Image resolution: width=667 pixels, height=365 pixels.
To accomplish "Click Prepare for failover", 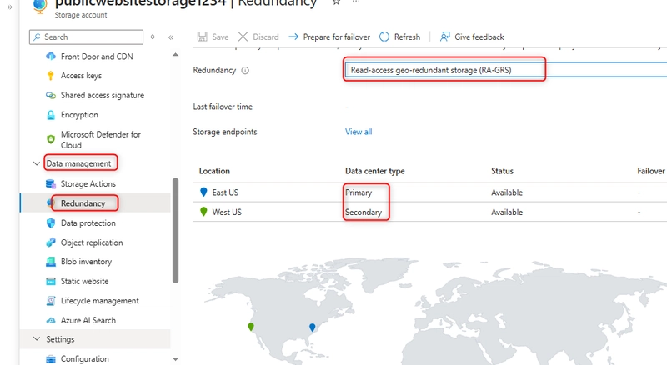I will (x=329, y=37).
